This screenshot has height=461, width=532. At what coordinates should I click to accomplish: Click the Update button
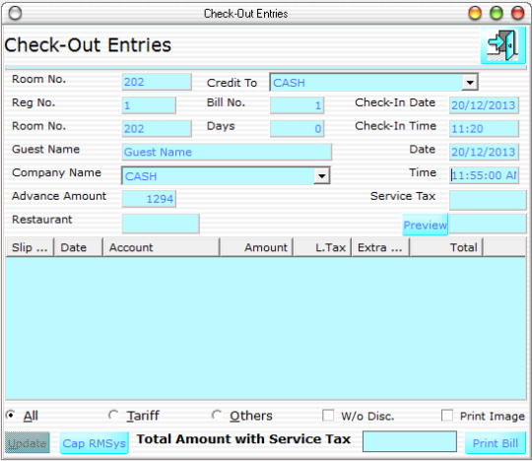pos(28,442)
